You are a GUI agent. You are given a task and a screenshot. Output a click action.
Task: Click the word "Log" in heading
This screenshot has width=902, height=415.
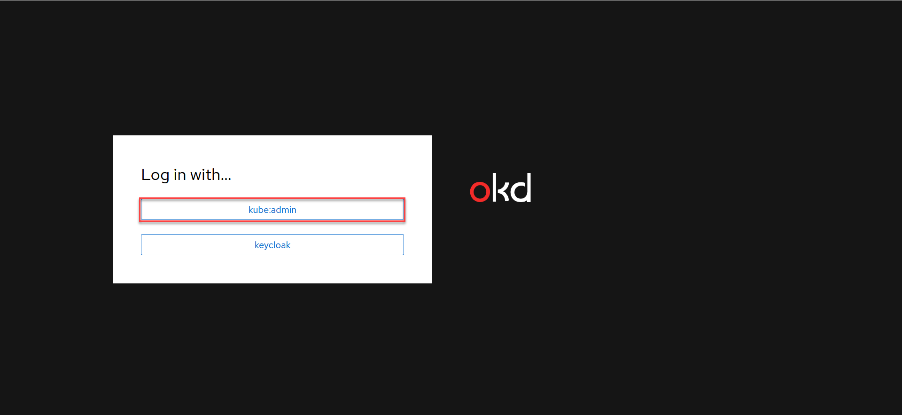[155, 175]
